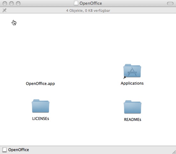Minimize the OpenOffice Finder window
This screenshot has height=154, width=176.
11,3
